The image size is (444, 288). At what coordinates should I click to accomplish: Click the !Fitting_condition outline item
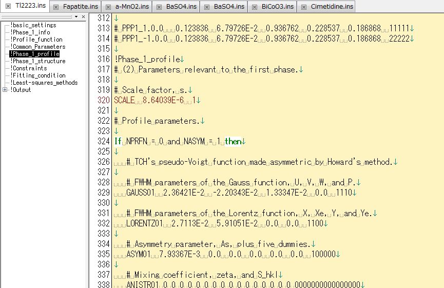pos(37,75)
